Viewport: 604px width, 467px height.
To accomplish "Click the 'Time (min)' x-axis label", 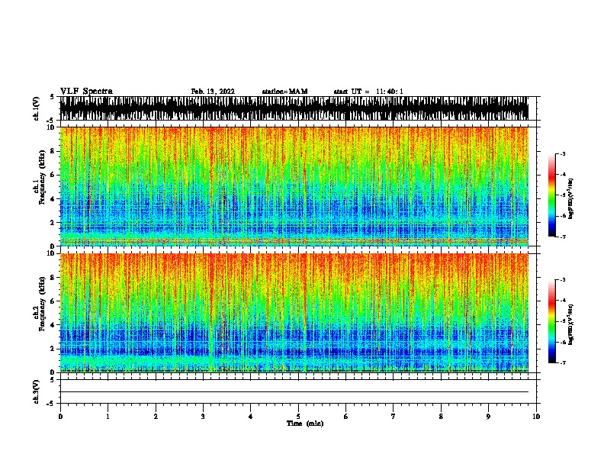I will pos(305,424).
